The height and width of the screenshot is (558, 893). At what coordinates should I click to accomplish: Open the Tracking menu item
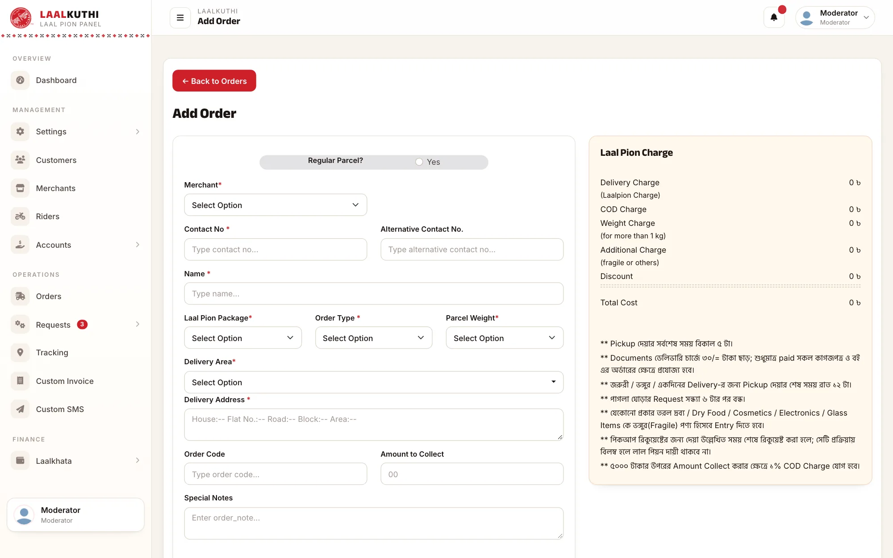(75, 353)
